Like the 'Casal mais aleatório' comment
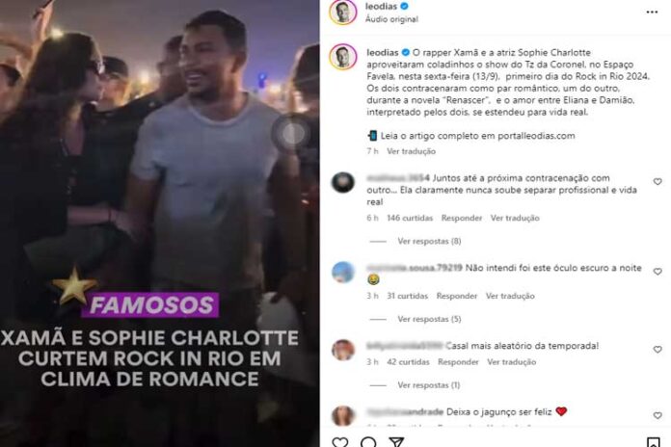Screen dimensions: 671x447 pos(658,350)
